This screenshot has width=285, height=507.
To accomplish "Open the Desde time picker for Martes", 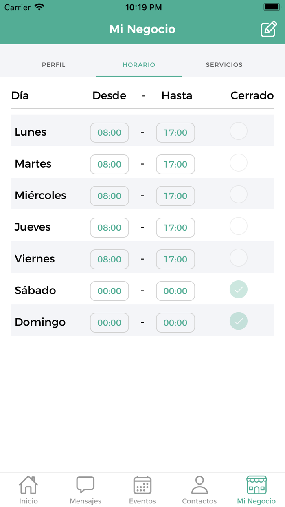I will click(x=109, y=164).
